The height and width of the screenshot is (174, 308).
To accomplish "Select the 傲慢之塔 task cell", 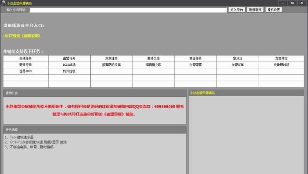I will tap(153, 58).
